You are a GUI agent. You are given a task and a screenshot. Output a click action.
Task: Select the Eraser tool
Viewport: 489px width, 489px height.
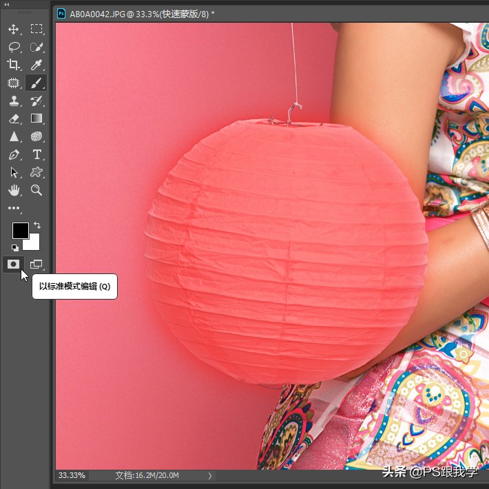point(14,118)
